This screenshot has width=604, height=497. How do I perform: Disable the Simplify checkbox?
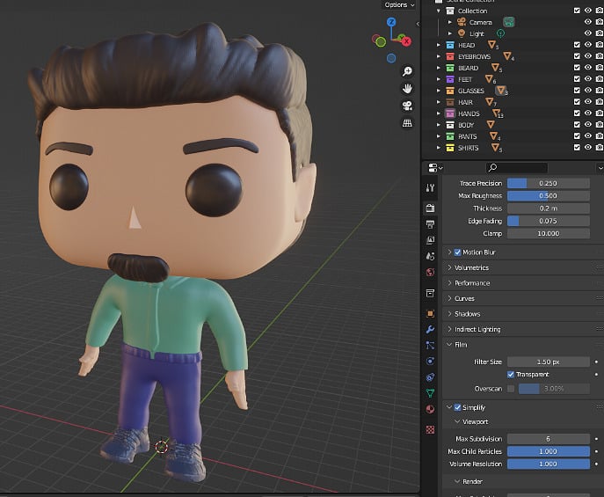pyautogui.click(x=457, y=407)
